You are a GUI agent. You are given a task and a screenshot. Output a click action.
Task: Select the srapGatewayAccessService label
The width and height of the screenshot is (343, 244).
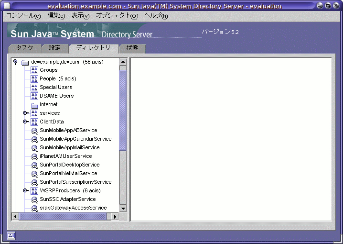click(73, 208)
